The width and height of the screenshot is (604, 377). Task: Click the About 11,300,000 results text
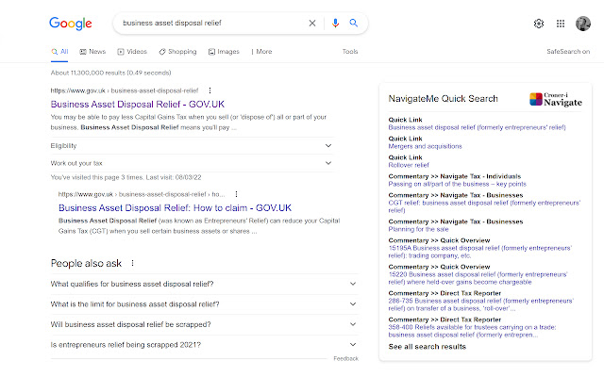(x=111, y=73)
